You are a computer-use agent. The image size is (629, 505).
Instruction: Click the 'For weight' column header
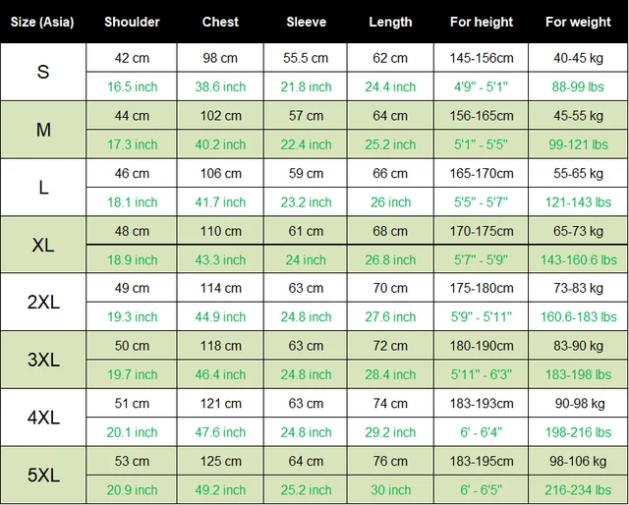[578, 22]
